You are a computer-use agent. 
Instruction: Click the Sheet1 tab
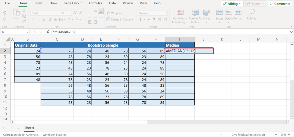pyautogui.click(x=29, y=128)
